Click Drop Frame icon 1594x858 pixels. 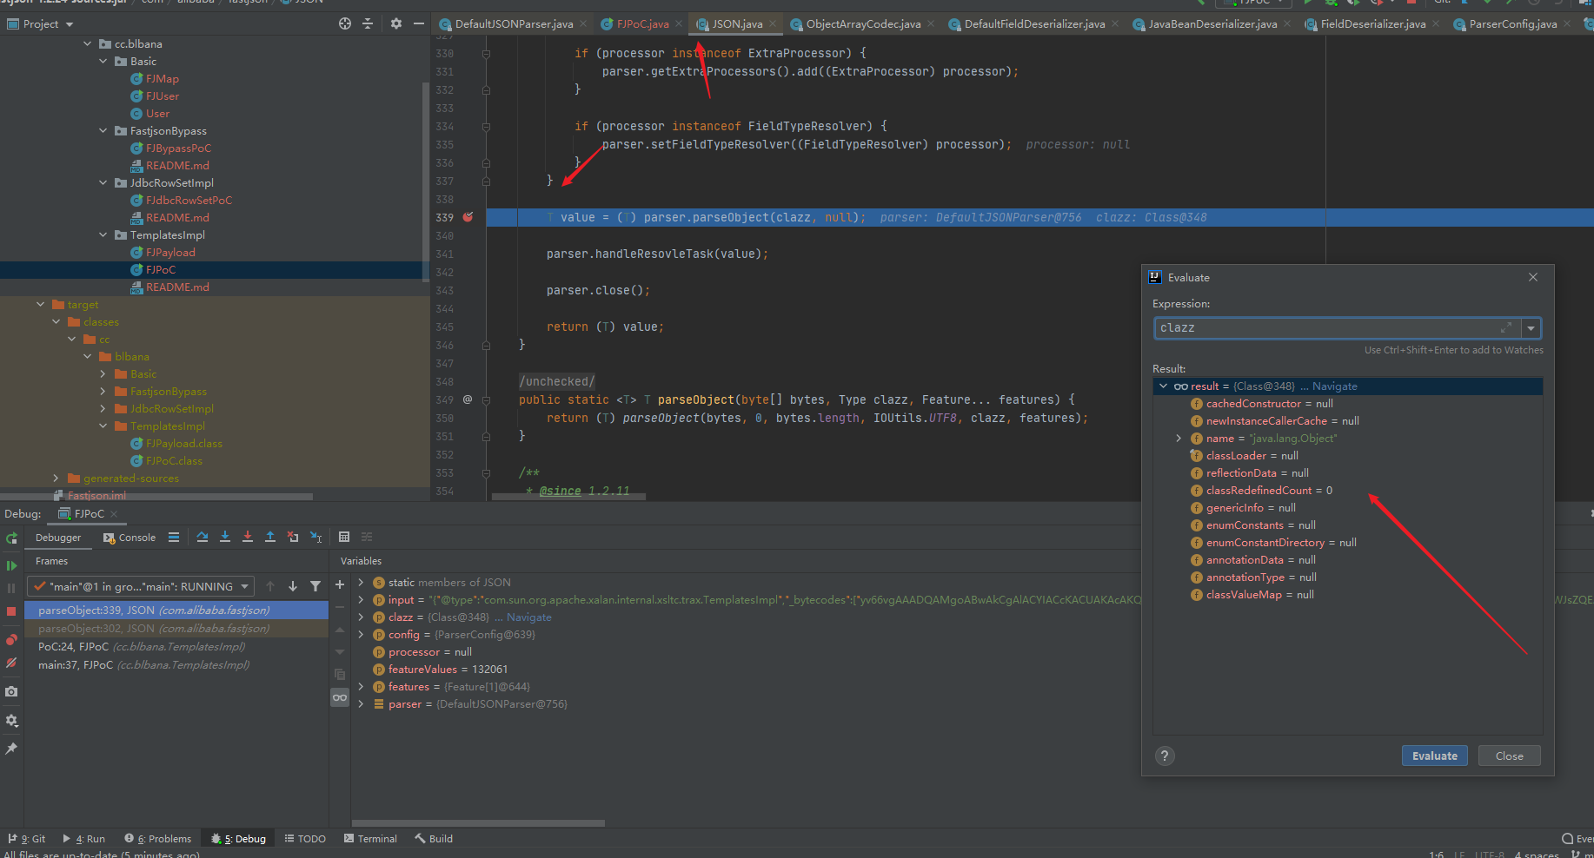tap(293, 537)
